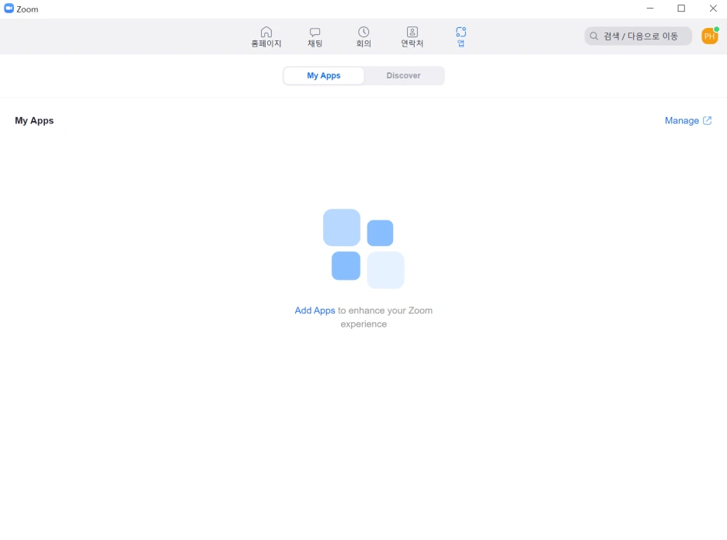Image resolution: width=727 pixels, height=540 pixels.
Task: Click the Zoom logo in title bar
Action: (x=10, y=9)
